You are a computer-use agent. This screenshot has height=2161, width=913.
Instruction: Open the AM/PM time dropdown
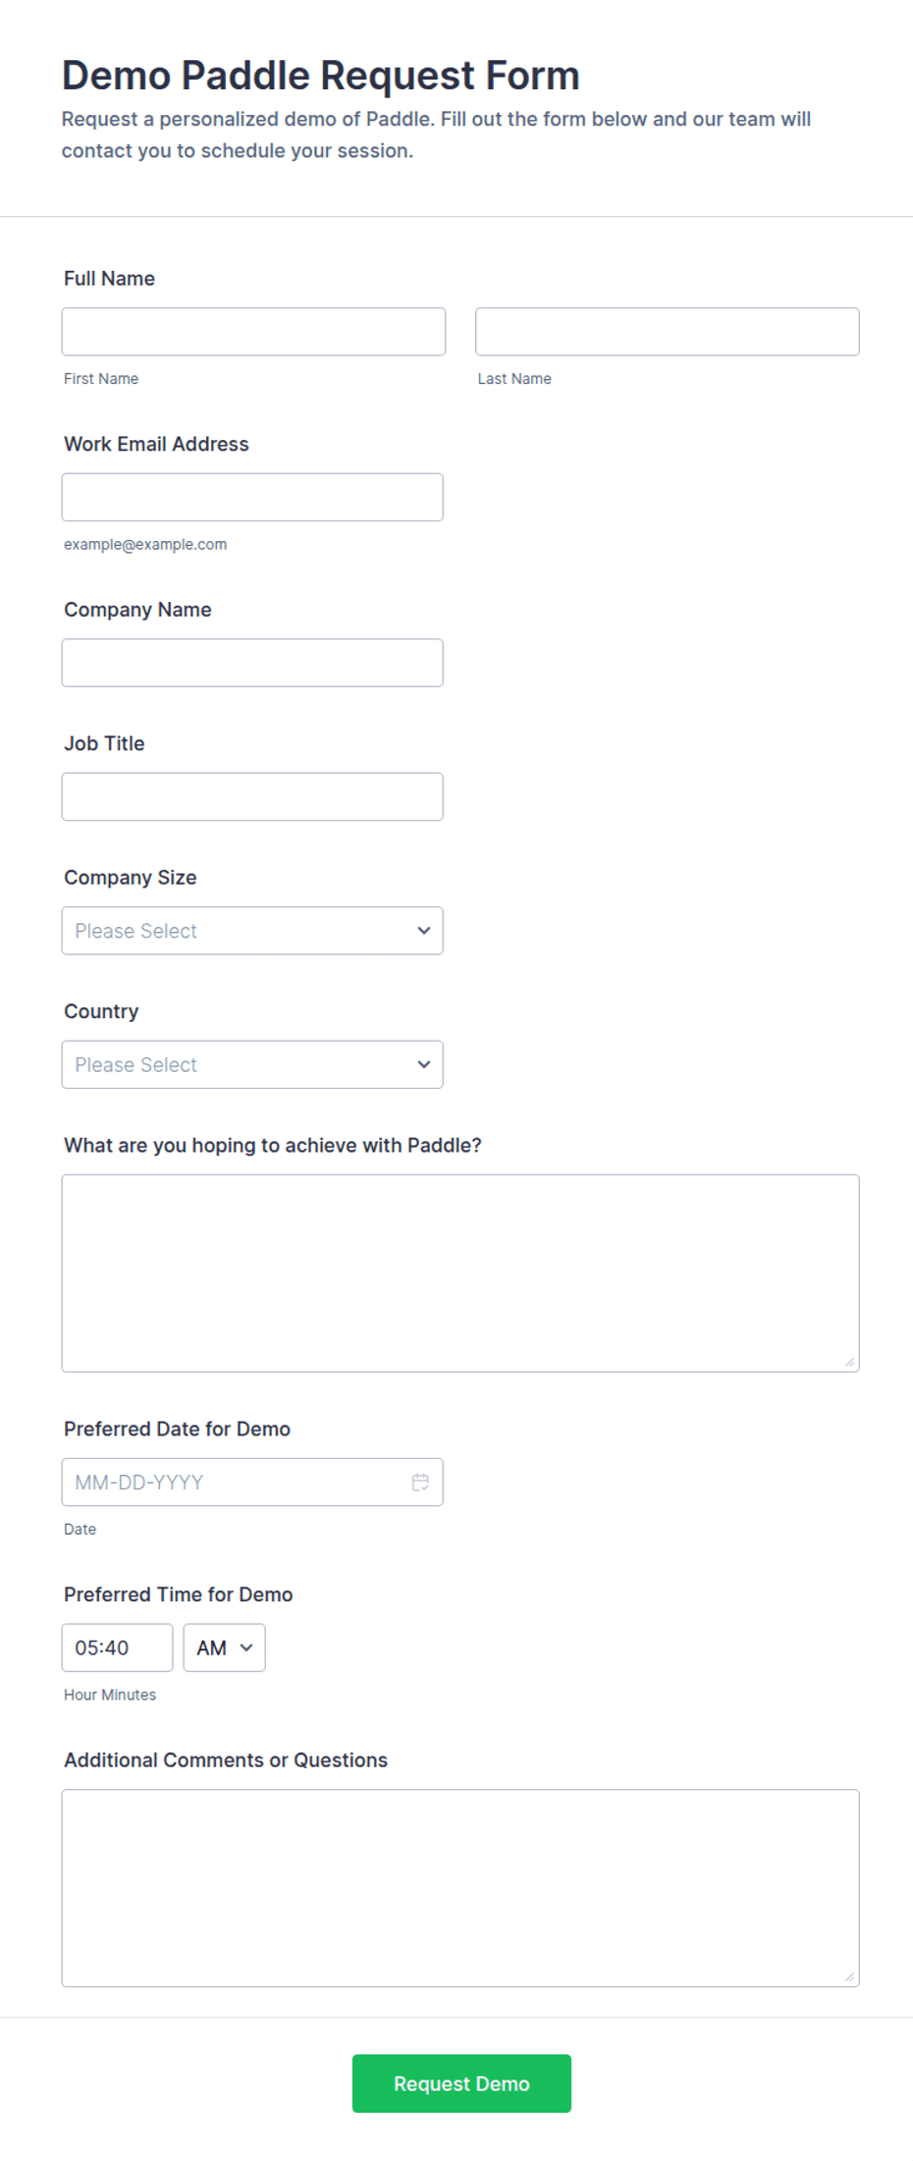[x=224, y=1648]
